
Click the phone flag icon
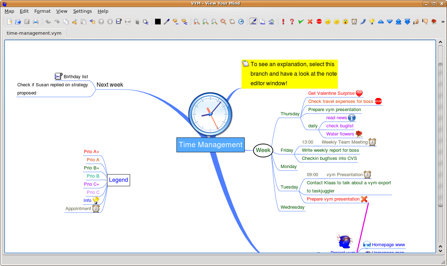tap(363, 22)
